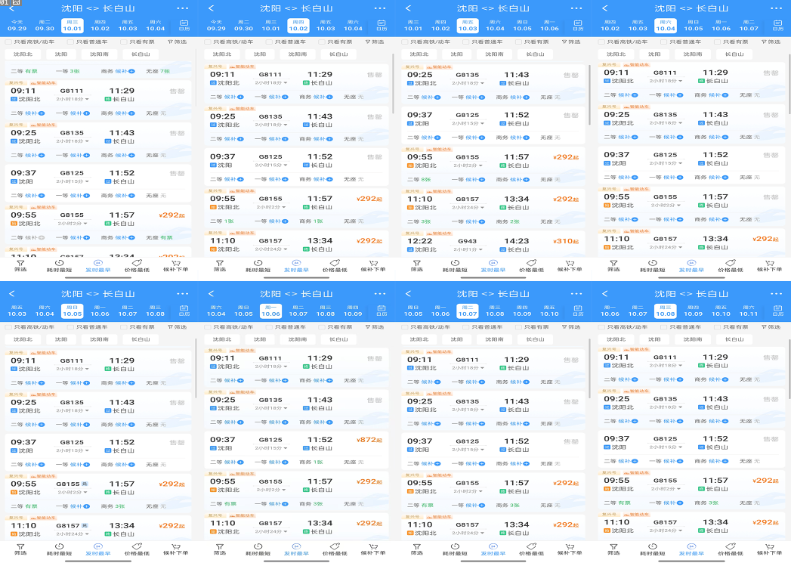The image size is (791, 563).
Task: Tap back arrow in the 10.03 screen header
Action: click(x=409, y=8)
